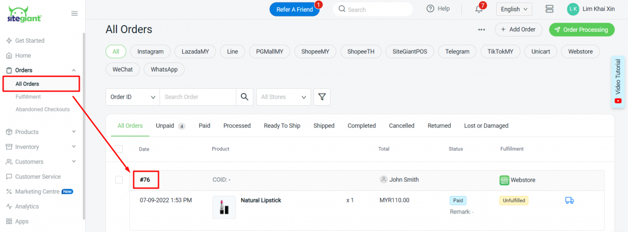Open Help question mark icon

click(431, 9)
